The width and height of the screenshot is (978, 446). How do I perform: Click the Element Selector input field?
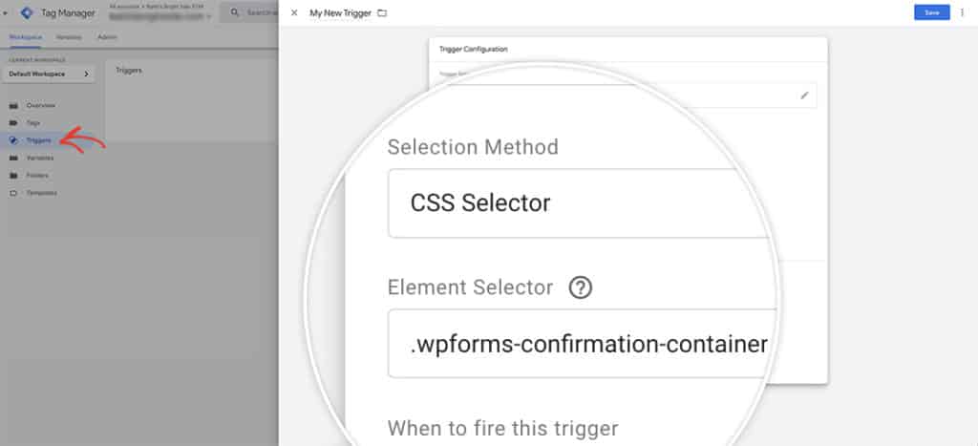tap(584, 344)
